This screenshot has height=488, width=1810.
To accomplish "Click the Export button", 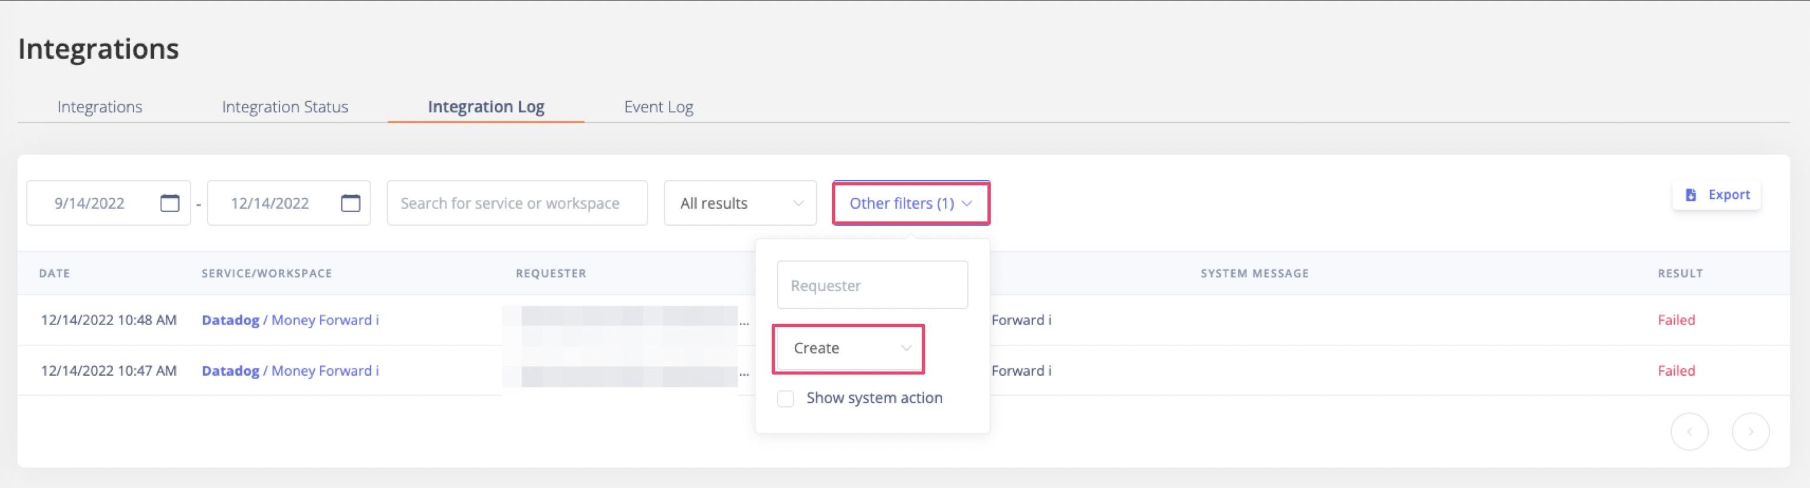I will pyautogui.click(x=1716, y=195).
